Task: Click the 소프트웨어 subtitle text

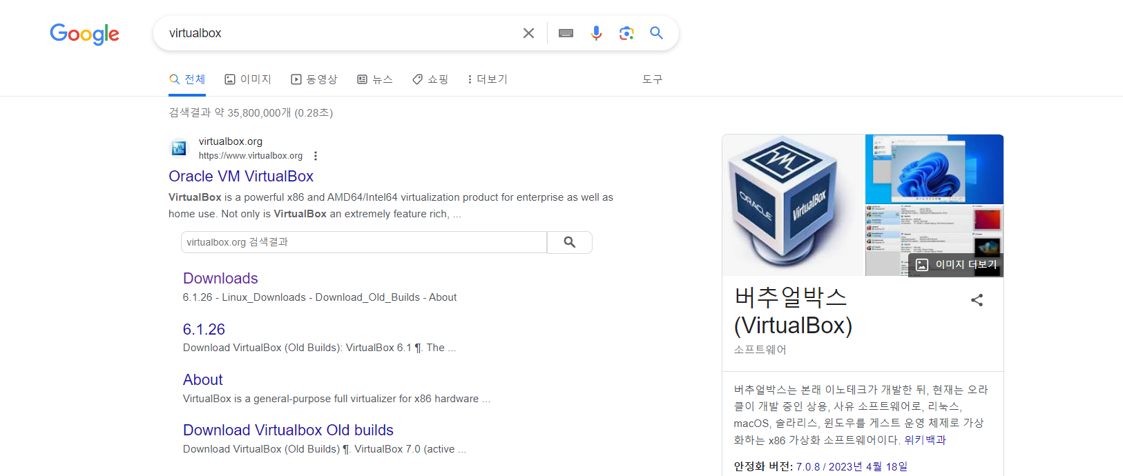Action: coord(760,350)
